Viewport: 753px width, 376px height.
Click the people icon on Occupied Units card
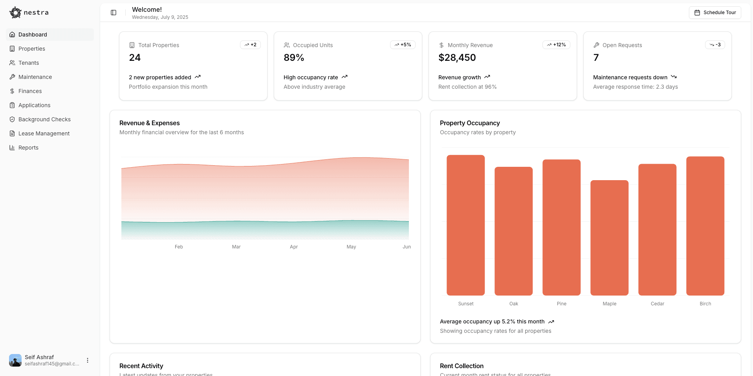(286, 45)
